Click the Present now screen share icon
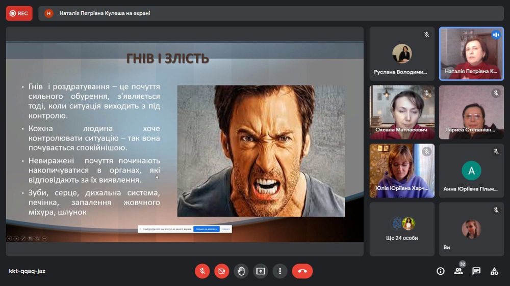 click(261, 271)
